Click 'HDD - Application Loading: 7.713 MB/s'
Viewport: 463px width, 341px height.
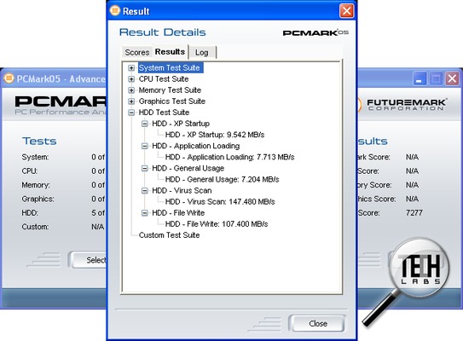[229, 158]
